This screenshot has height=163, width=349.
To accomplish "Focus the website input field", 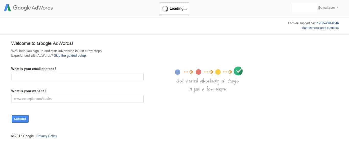I will click(x=77, y=99).
